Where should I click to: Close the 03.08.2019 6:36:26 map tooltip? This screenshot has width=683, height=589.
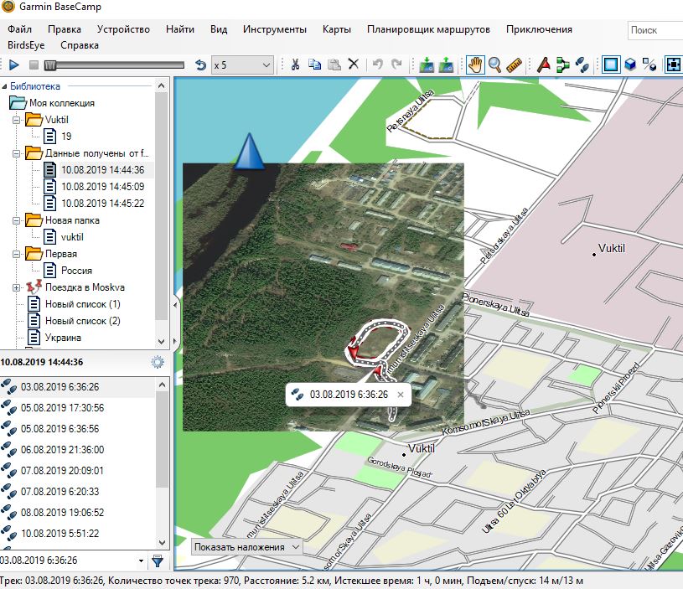[x=401, y=394]
